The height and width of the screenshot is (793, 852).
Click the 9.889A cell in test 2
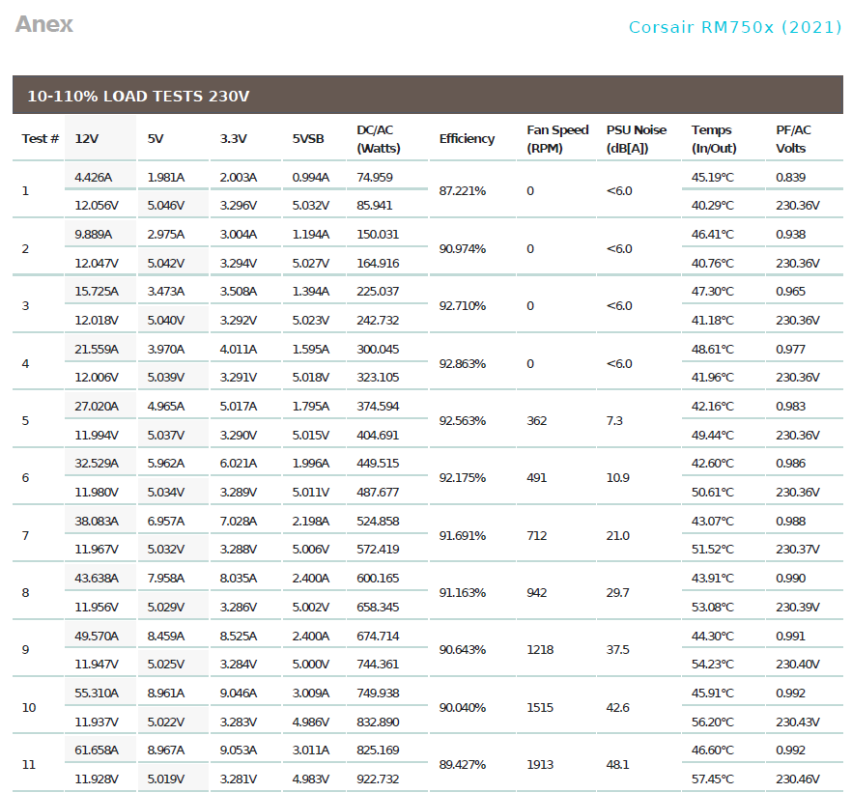(x=94, y=235)
